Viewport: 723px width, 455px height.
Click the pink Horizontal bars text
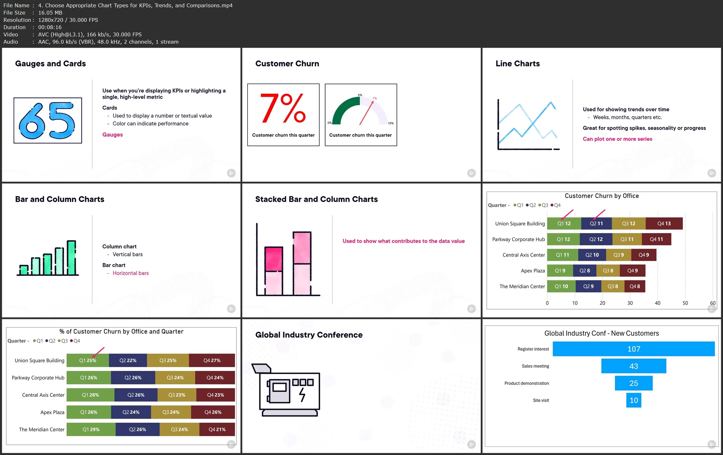pos(130,273)
